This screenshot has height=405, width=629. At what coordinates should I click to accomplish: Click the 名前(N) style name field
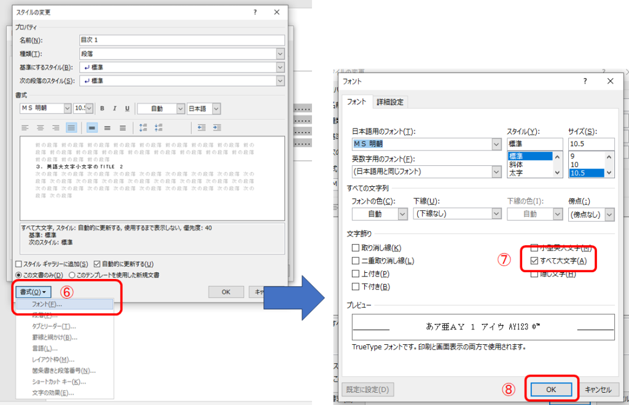coord(182,40)
